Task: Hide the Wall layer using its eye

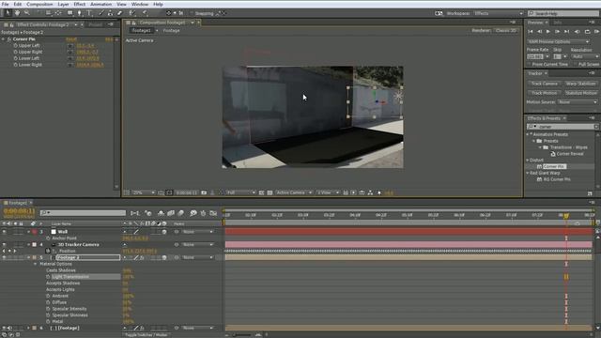Action: click(4, 232)
